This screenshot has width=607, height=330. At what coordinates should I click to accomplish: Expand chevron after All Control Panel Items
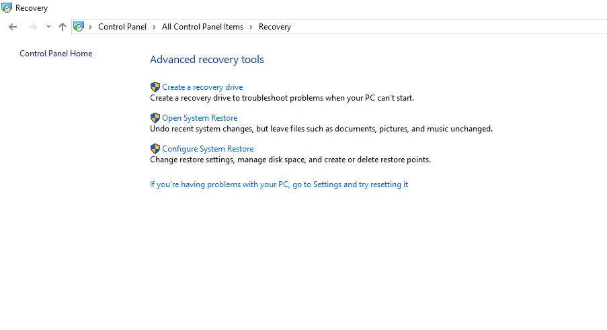tap(251, 27)
